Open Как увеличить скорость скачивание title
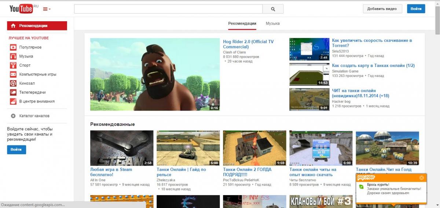Screen dimensions: 440x208 pos(372,43)
